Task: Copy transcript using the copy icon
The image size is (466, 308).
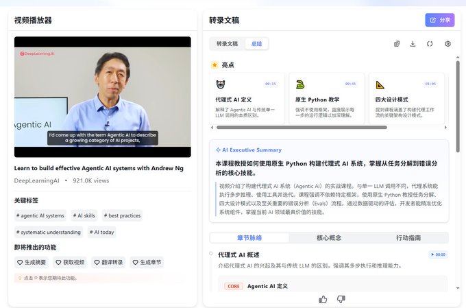Action: tap(397, 44)
